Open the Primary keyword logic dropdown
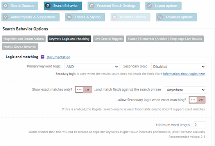This screenshot has width=215, height=146. tap(92, 67)
